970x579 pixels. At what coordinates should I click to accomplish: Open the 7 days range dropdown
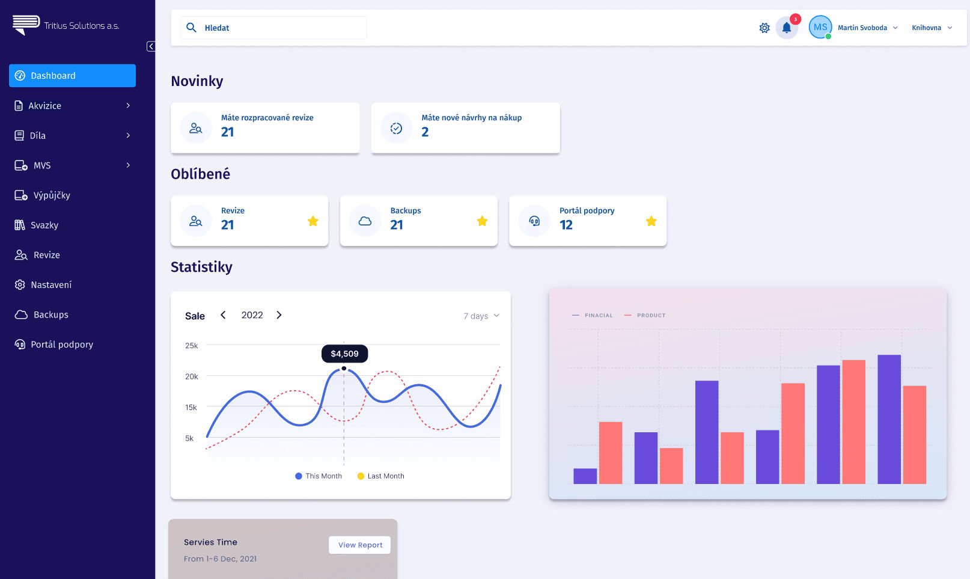coord(481,316)
